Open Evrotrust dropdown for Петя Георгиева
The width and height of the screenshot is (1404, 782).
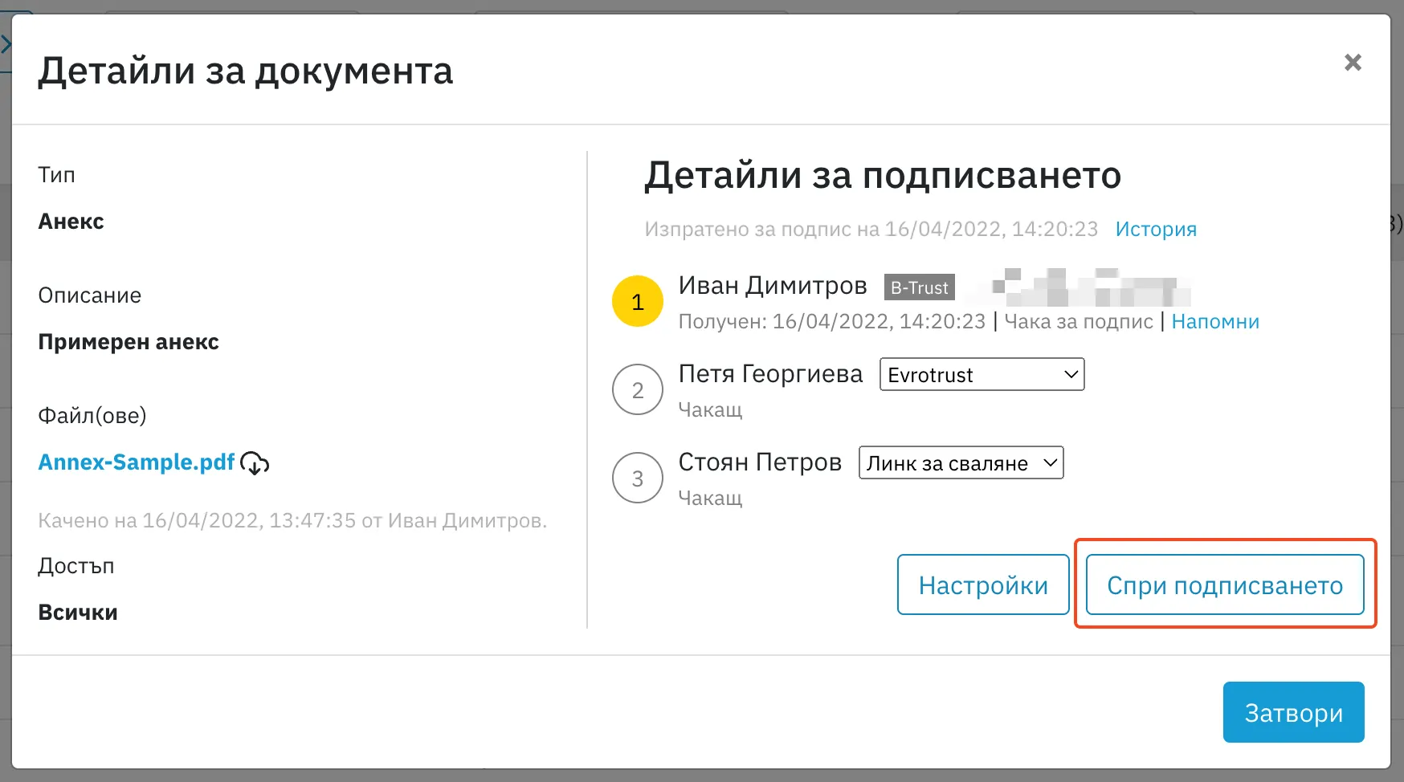tap(982, 375)
